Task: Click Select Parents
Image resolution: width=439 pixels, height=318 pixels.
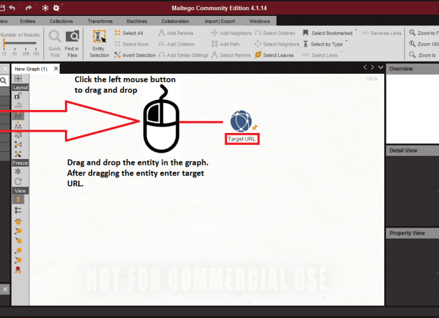Action: coord(231,55)
